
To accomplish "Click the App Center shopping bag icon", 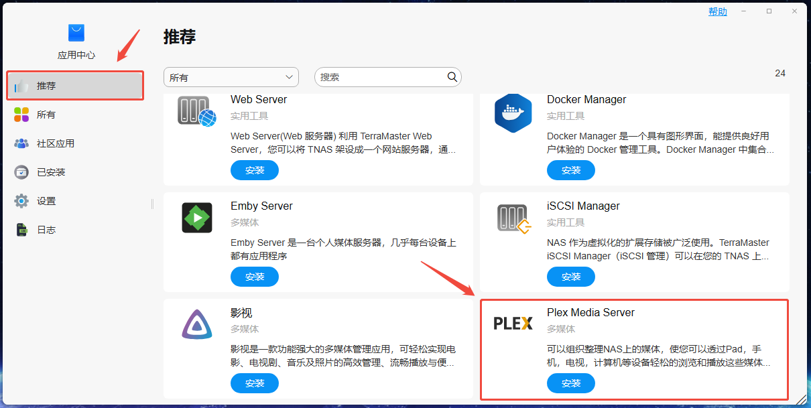I will (x=76, y=33).
